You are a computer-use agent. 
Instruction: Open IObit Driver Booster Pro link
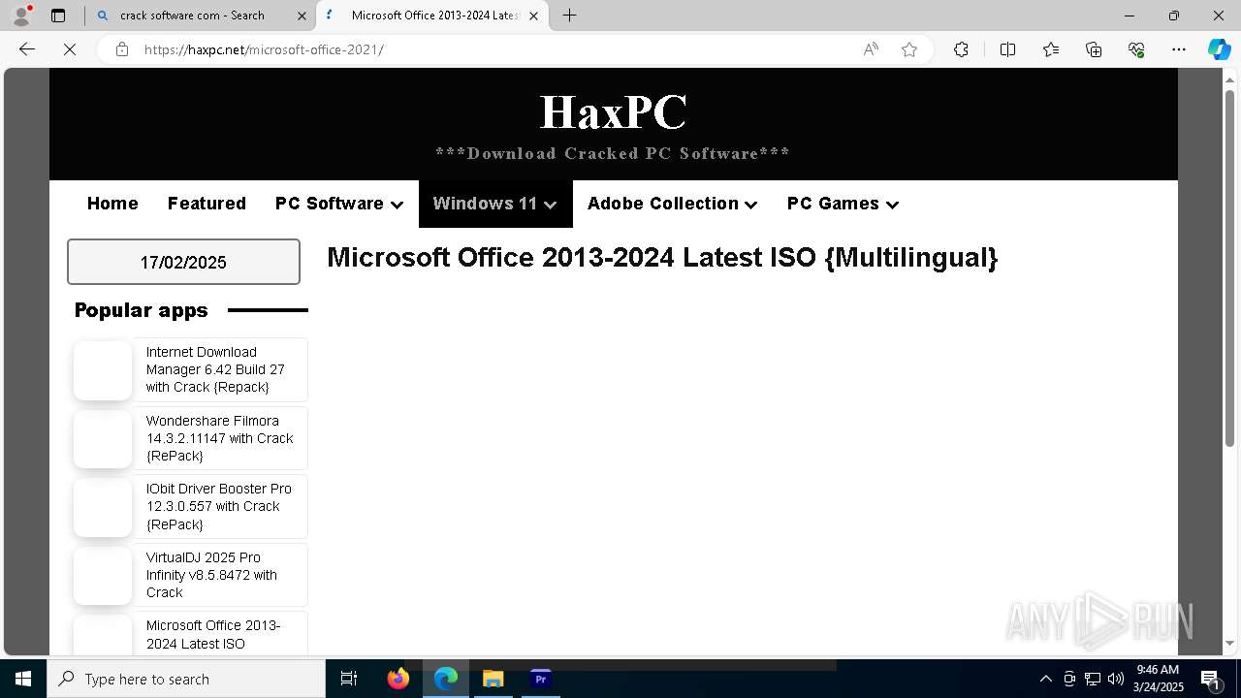[219, 506]
